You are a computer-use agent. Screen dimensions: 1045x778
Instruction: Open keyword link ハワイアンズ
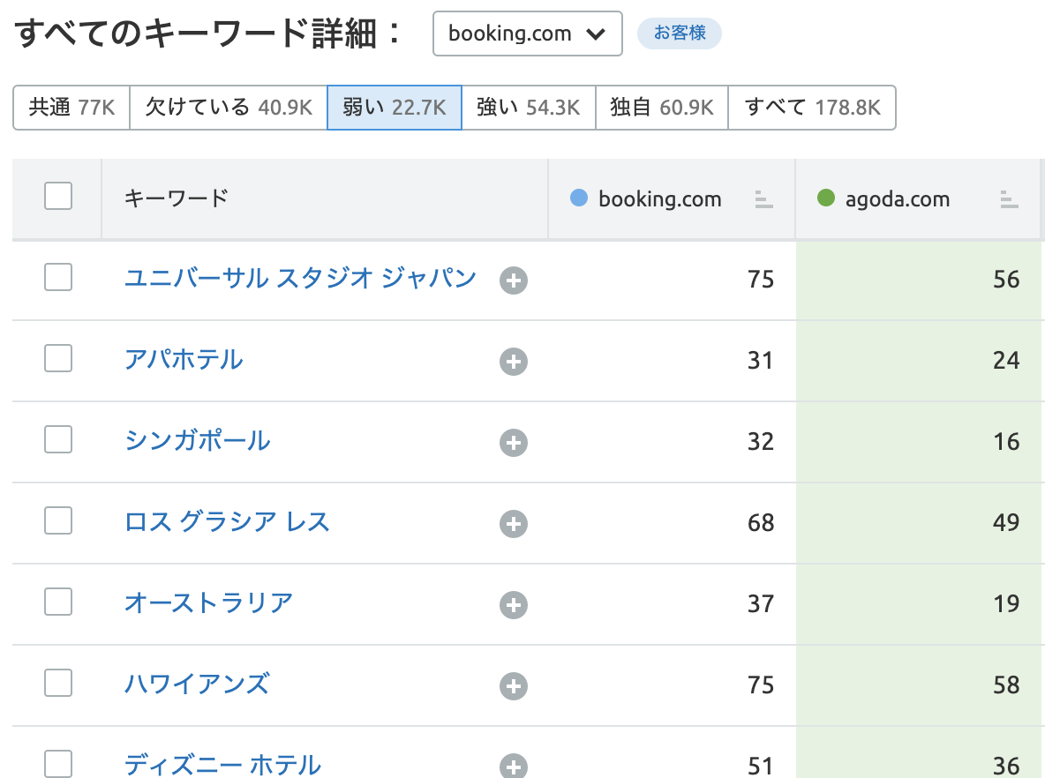pos(198,684)
